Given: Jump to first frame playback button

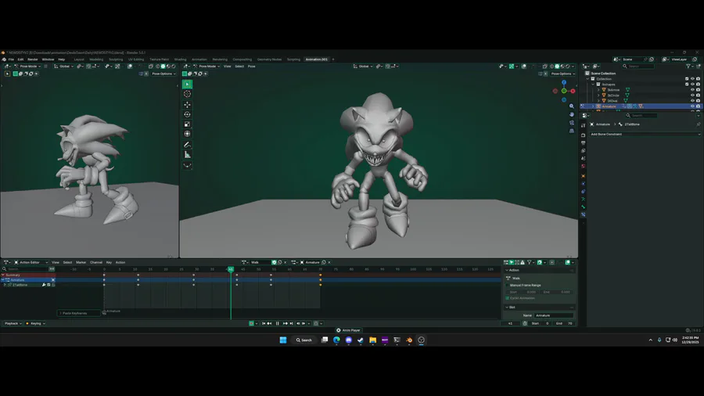Looking at the screenshot, I should (264, 323).
